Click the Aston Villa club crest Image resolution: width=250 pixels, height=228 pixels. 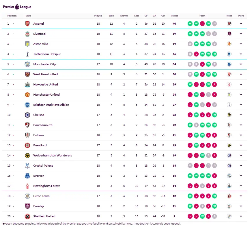[x=27, y=44]
